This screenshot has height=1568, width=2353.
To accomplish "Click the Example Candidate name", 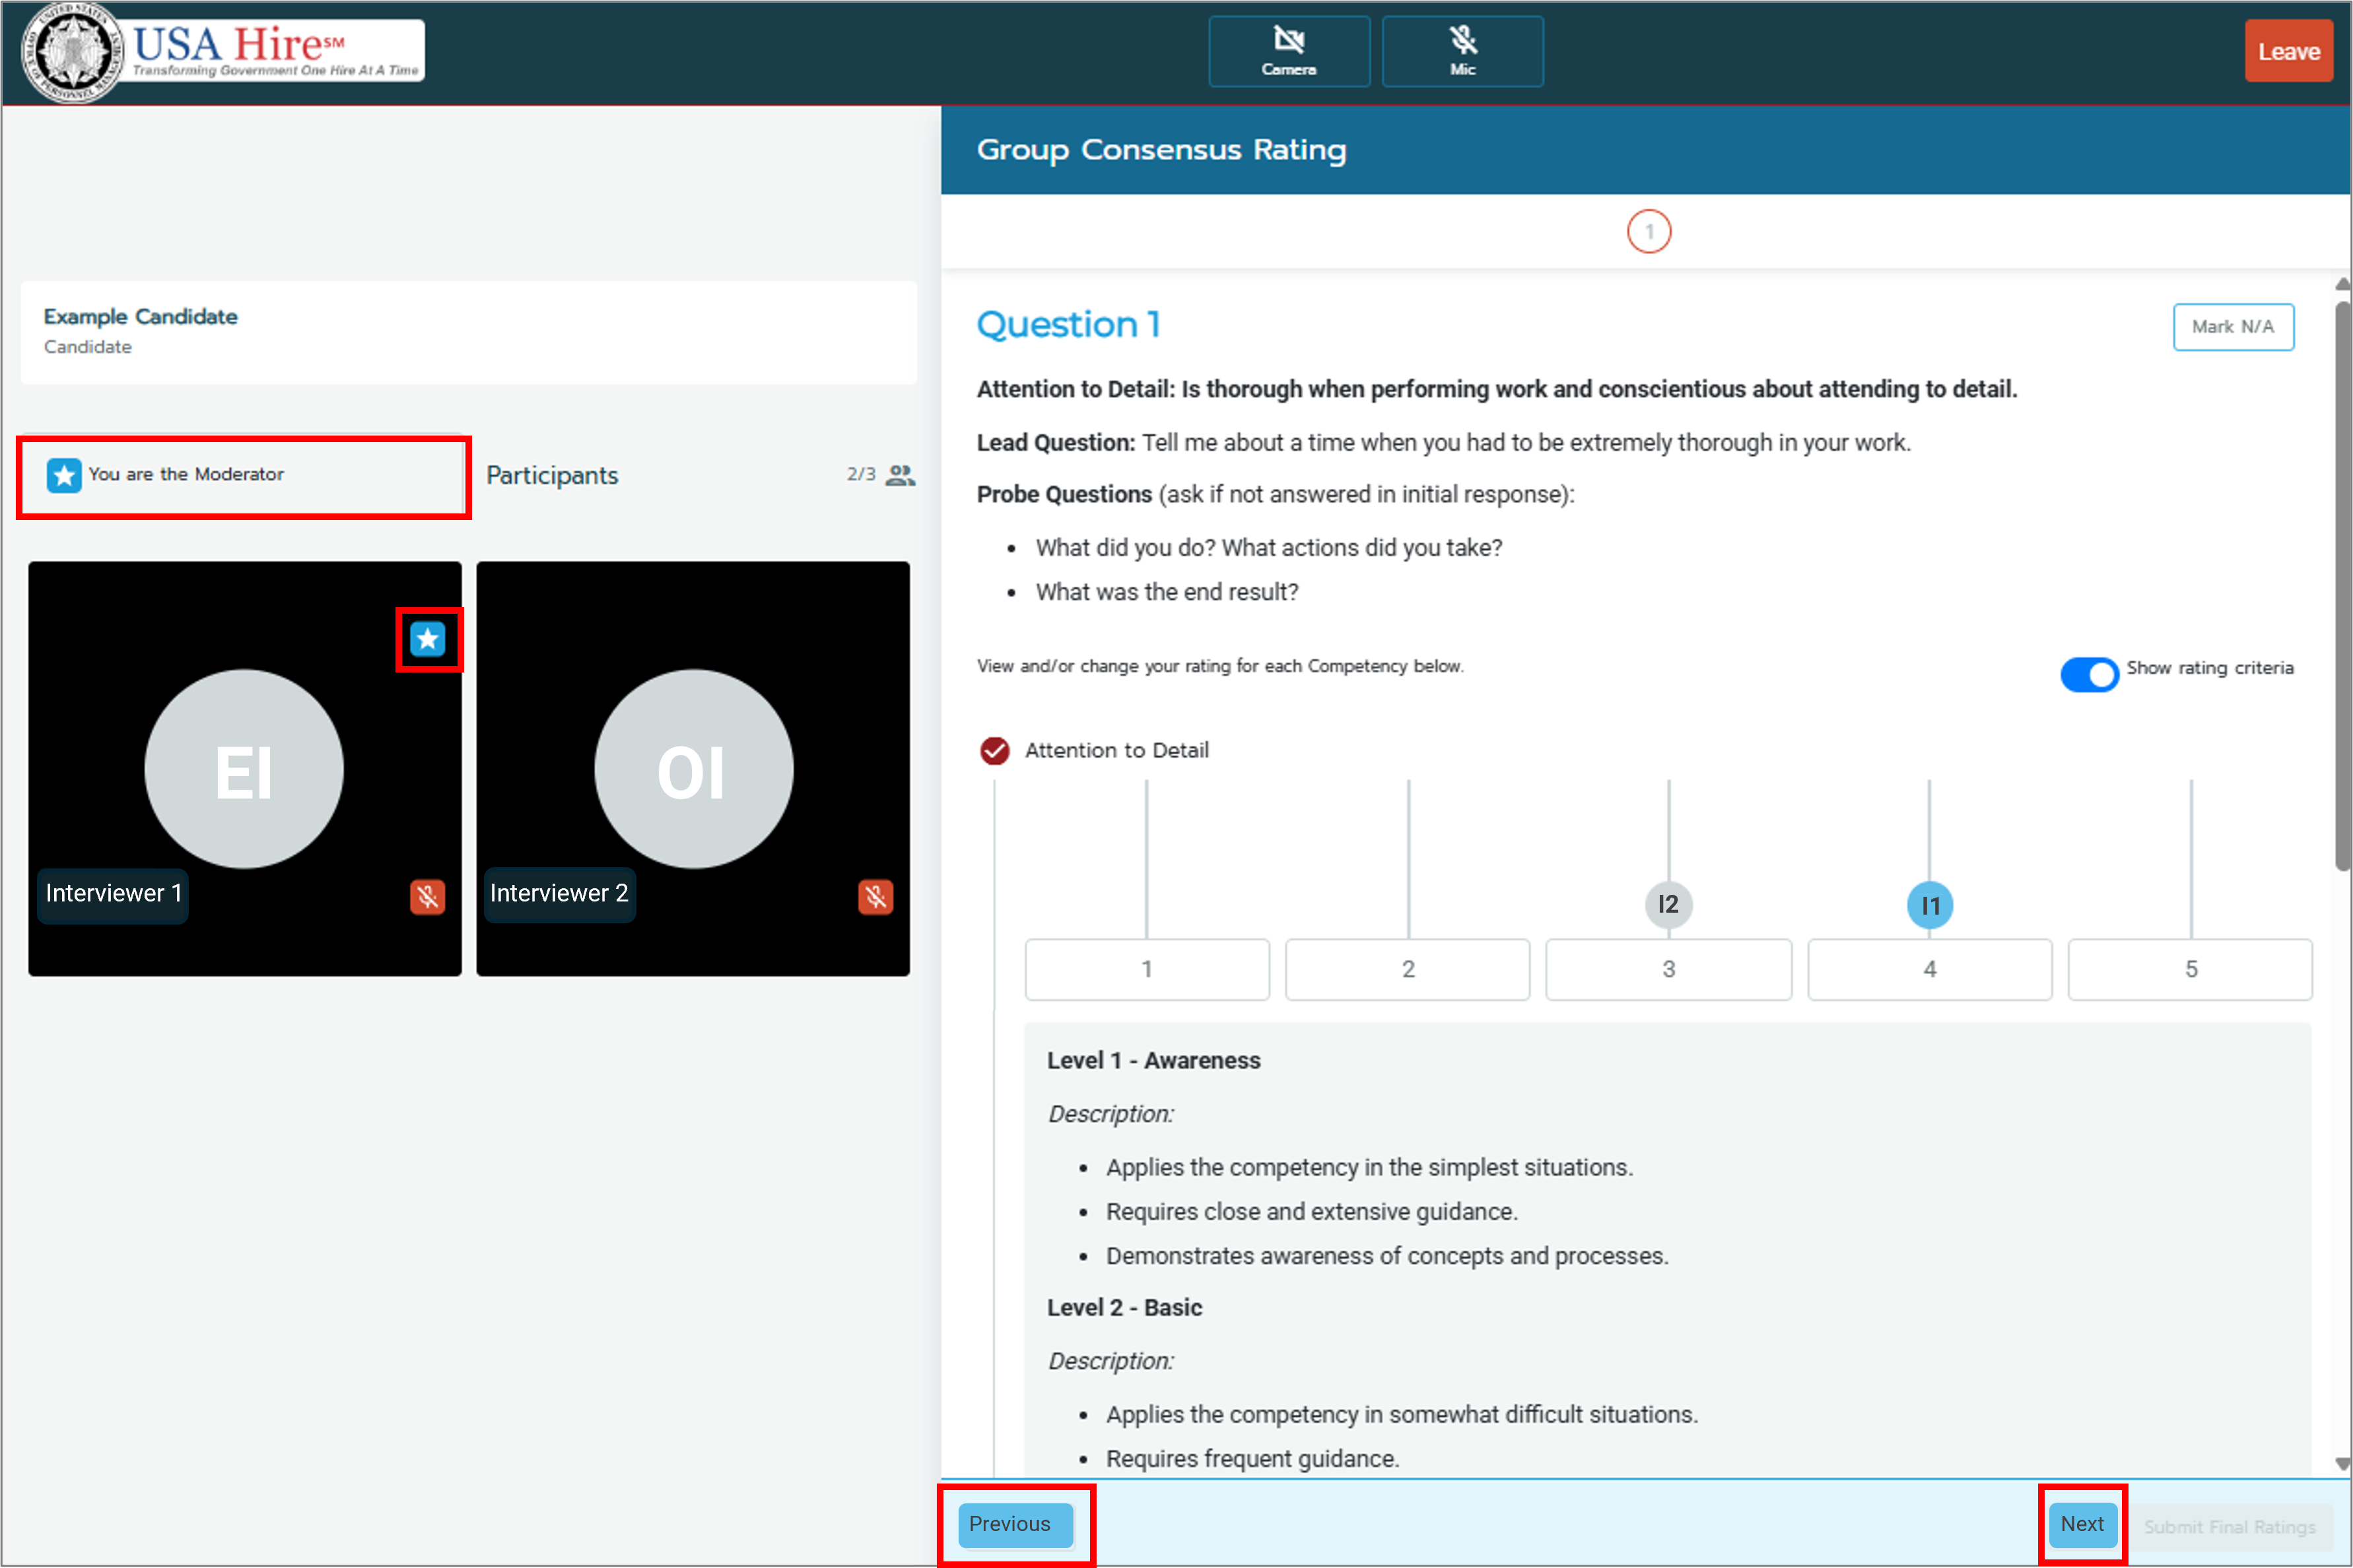I will (140, 317).
